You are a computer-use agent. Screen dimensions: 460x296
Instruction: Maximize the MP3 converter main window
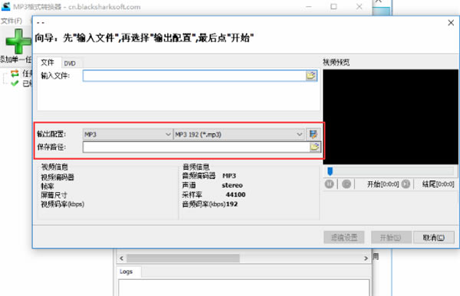pyautogui.click(x=333, y=6)
